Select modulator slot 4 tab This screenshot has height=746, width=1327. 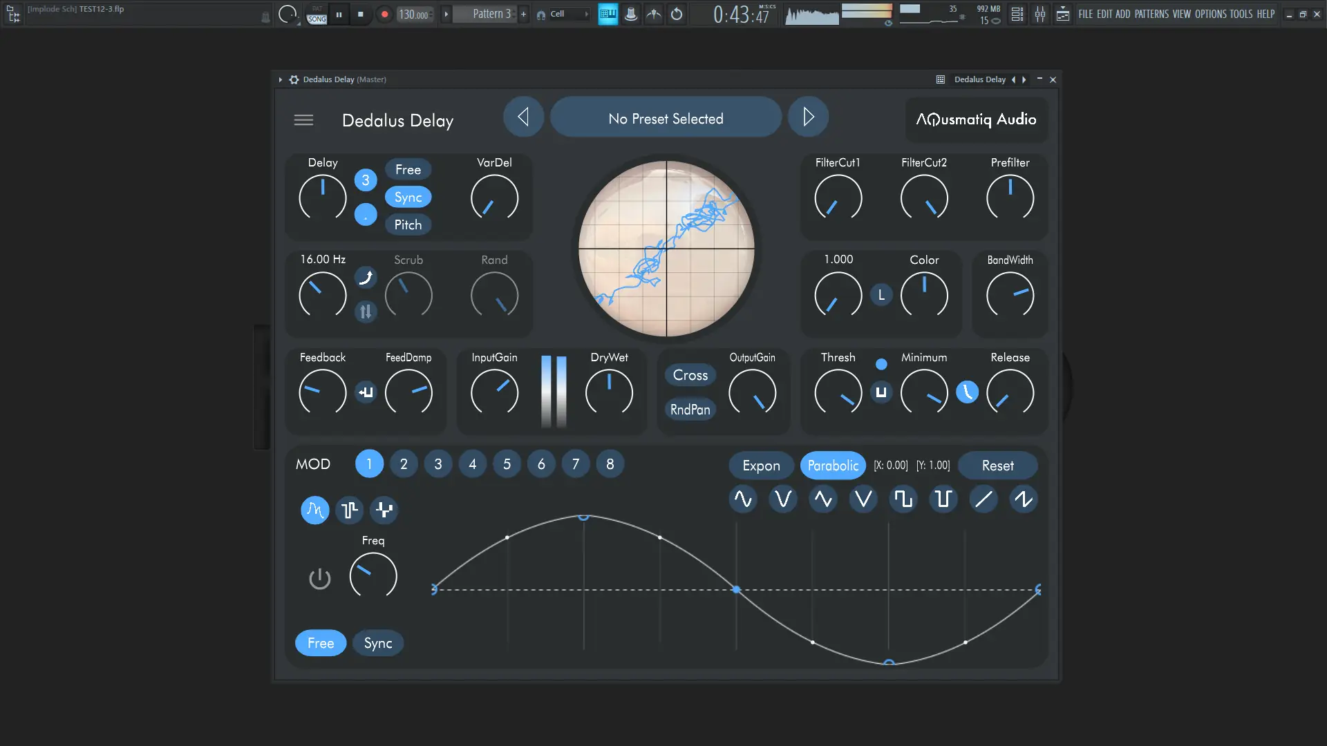[472, 464]
